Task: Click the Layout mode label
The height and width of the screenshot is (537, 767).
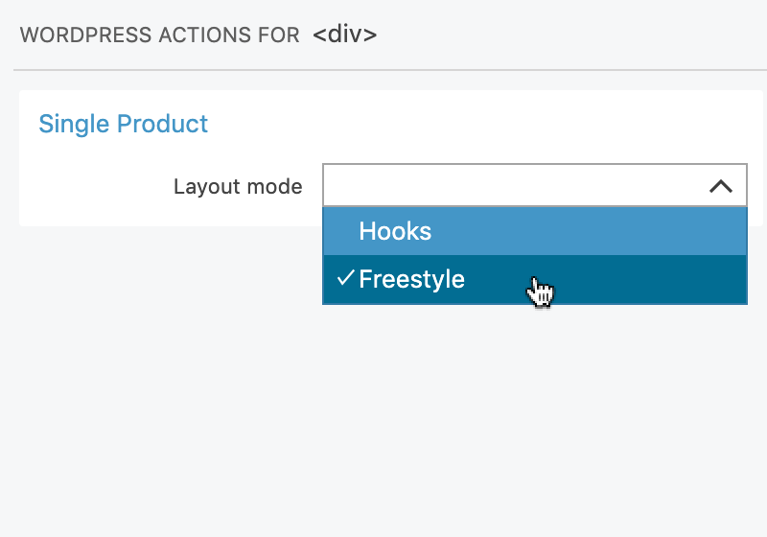Action: [238, 186]
